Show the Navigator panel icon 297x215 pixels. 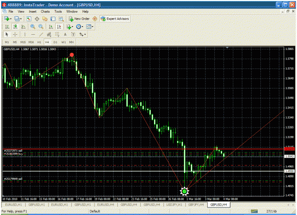45,19
